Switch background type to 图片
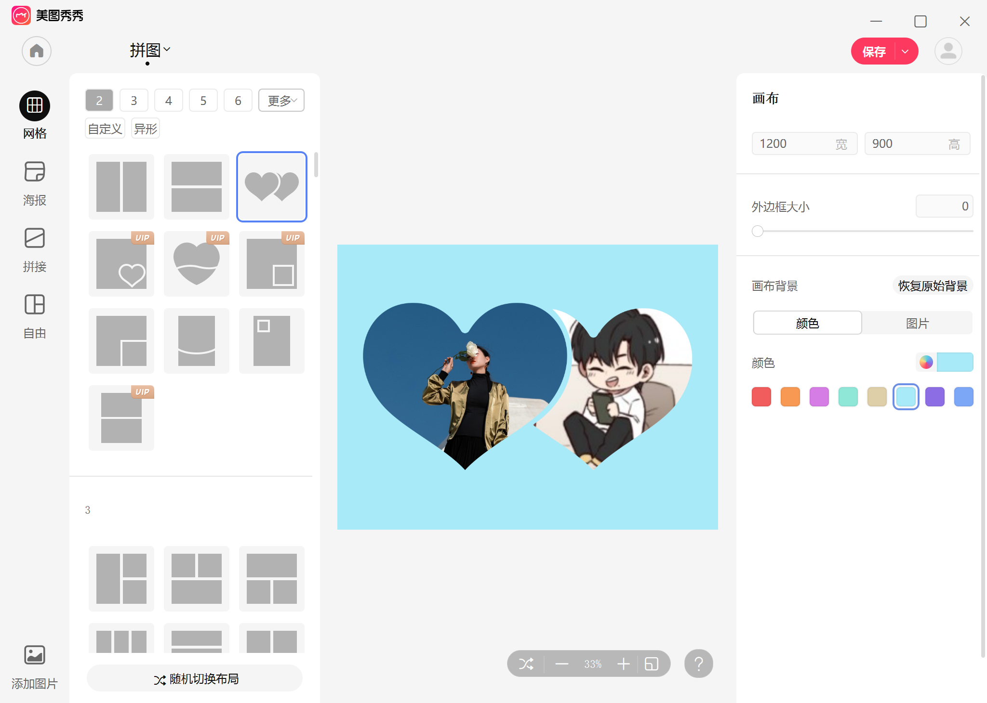This screenshot has width=987, height=703. click(917, 323)
